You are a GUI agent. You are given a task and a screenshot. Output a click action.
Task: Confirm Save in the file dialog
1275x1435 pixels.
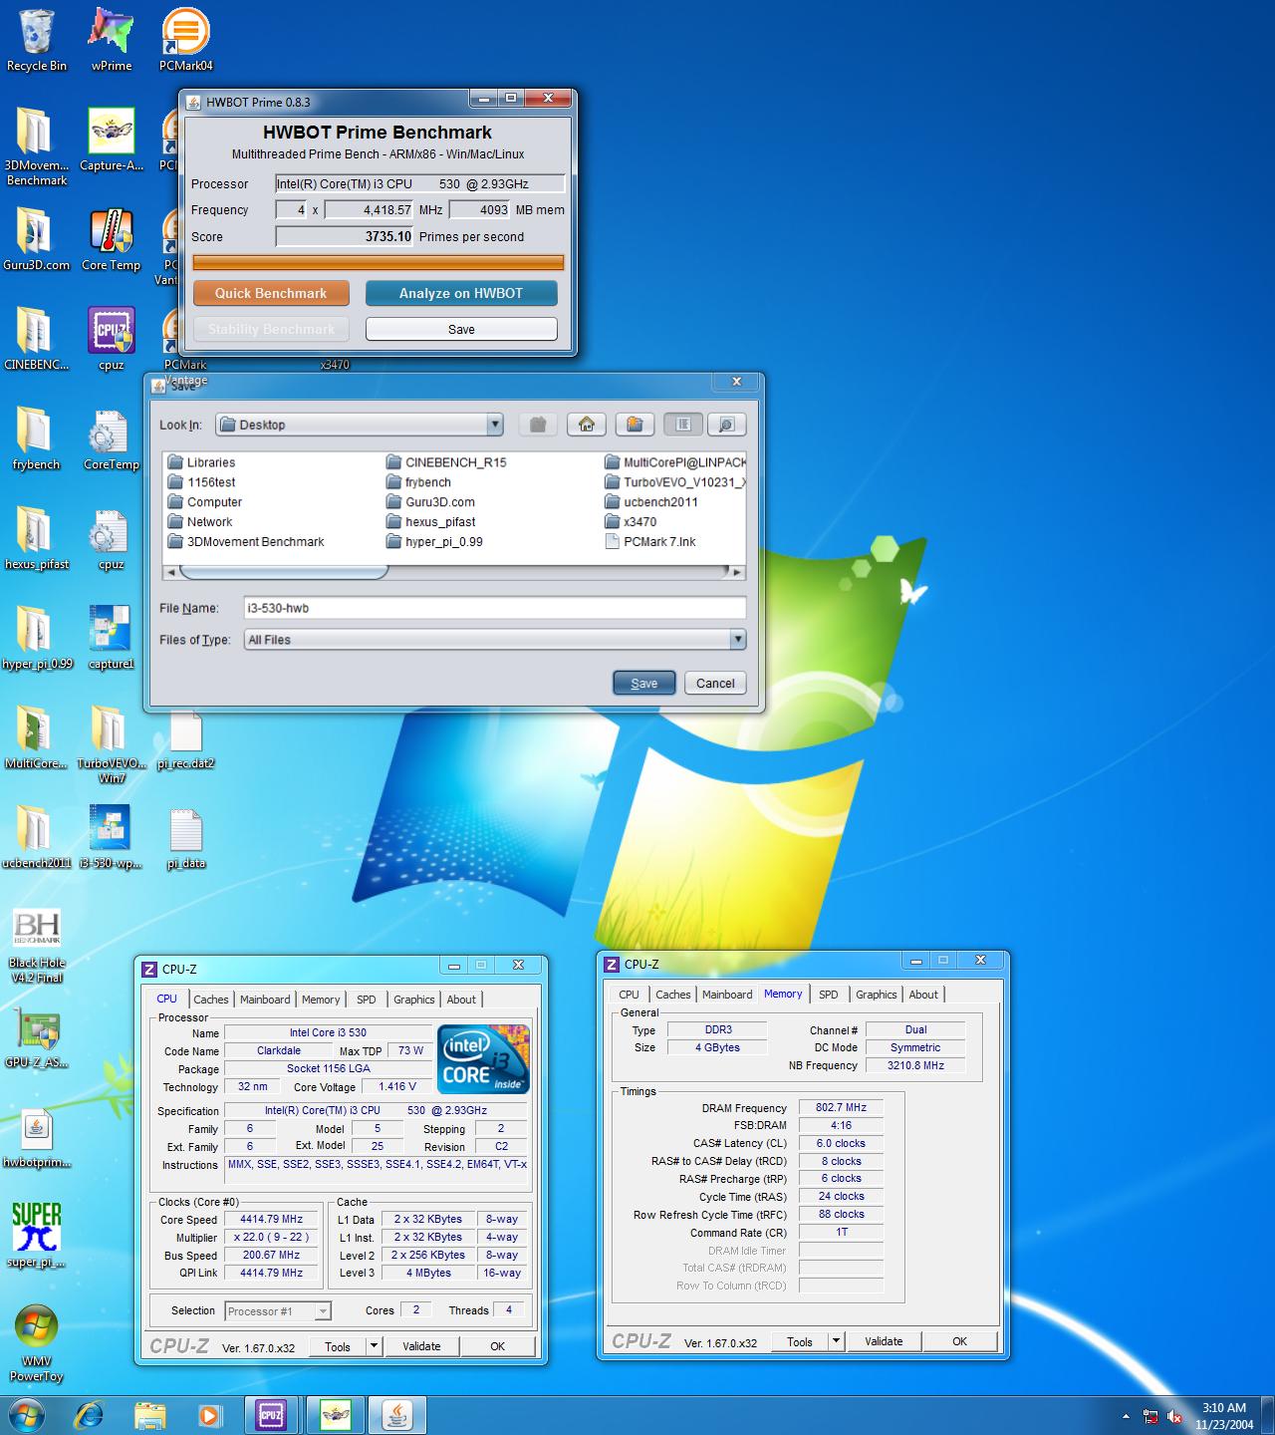pos(643,684)
